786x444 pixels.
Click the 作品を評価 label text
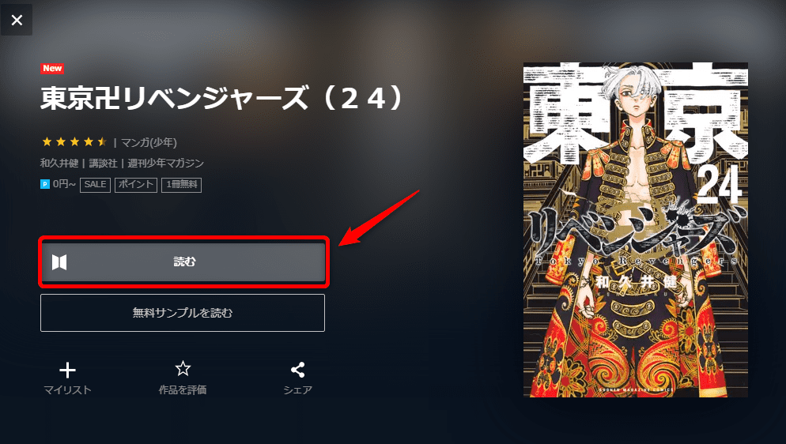point(183,390)
